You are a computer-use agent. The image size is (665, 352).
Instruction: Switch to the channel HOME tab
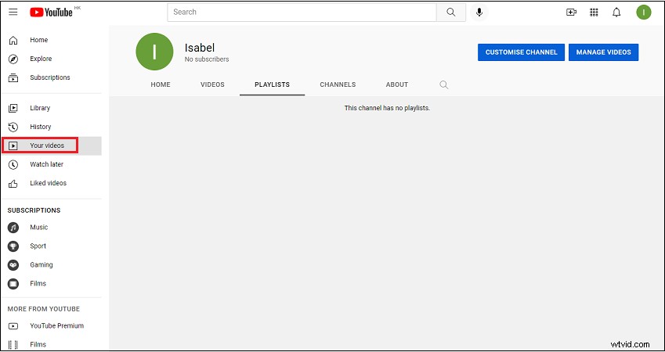(161, 84)
